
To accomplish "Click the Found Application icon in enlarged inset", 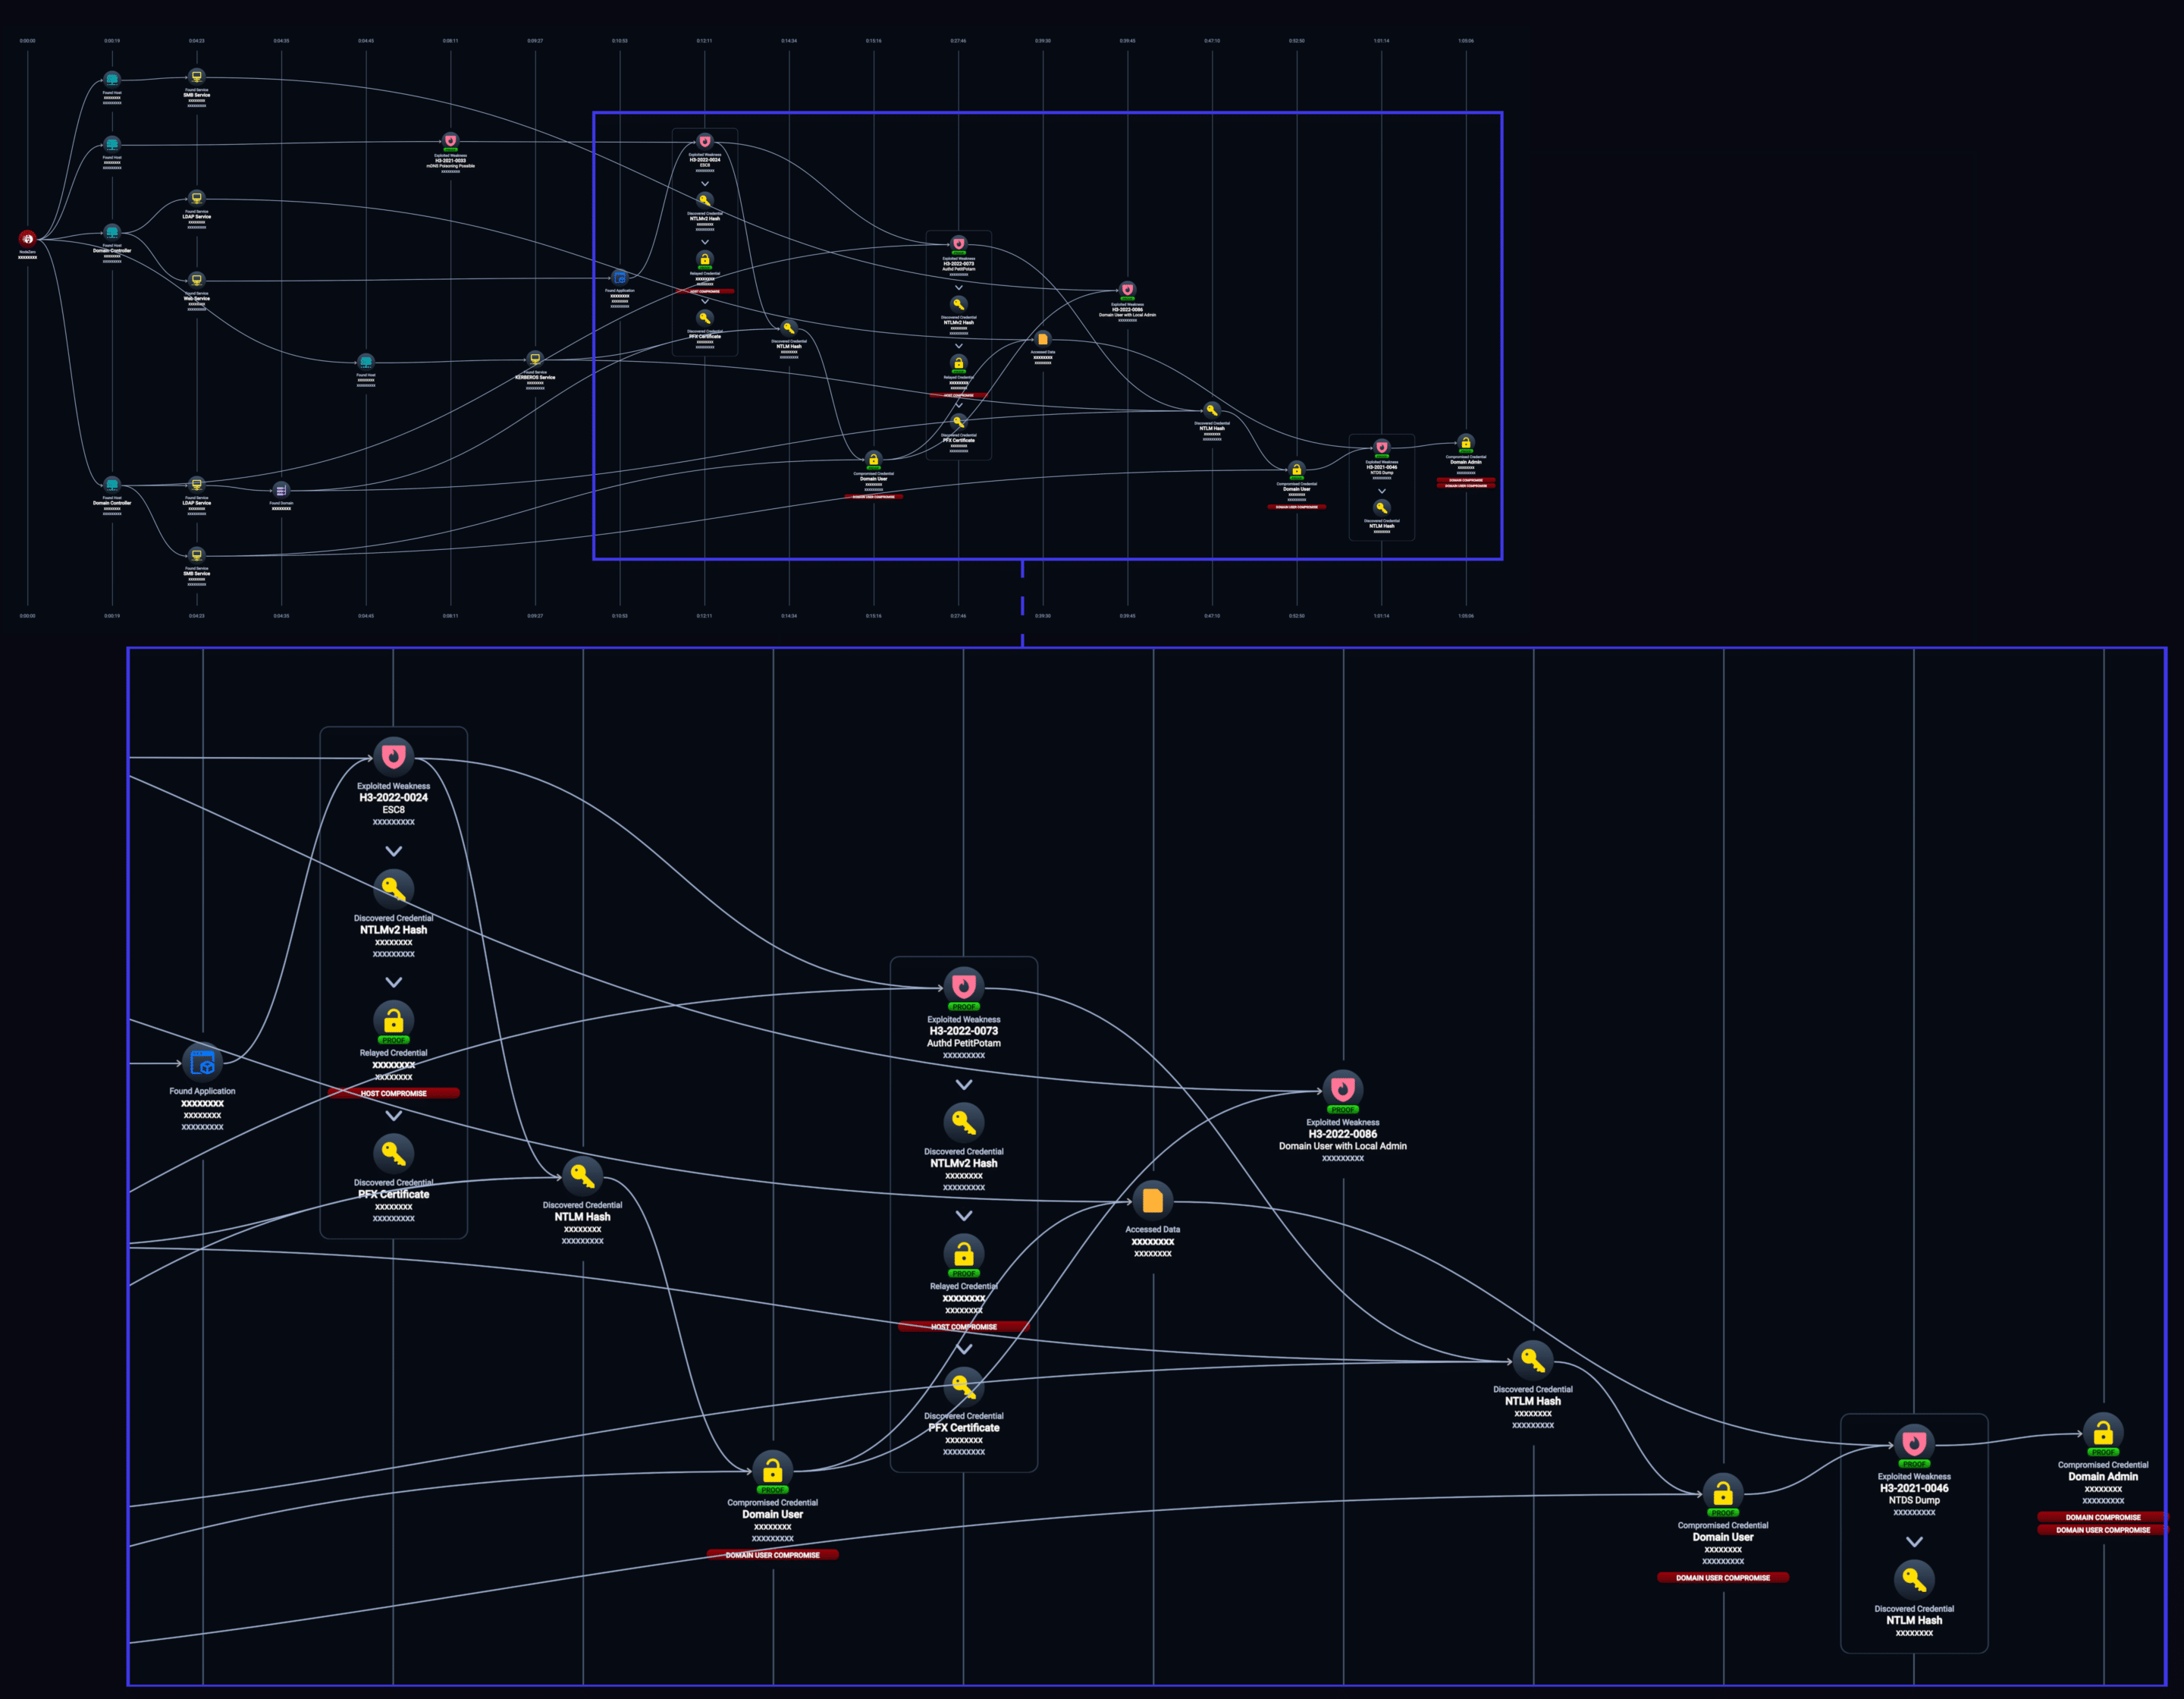I will pyautogui.click(x=202, y=1062).
